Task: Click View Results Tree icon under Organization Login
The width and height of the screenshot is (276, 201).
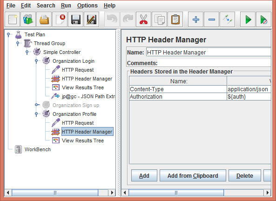Action: [56, 87]
